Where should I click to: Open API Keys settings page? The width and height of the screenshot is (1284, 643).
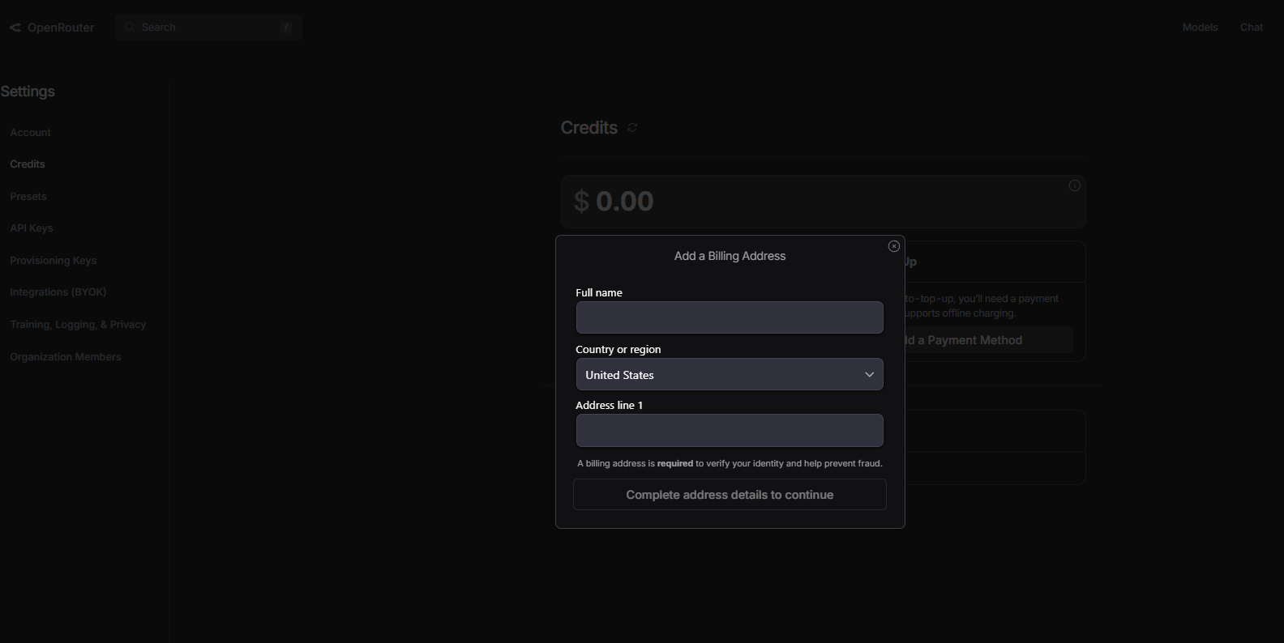(x=32, y=228)
